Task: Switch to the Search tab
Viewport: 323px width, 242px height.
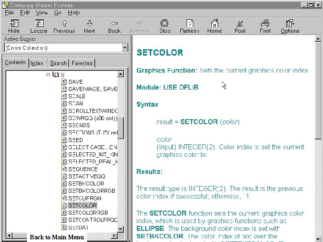Action: pyautogui.click(x=58, y=63)
